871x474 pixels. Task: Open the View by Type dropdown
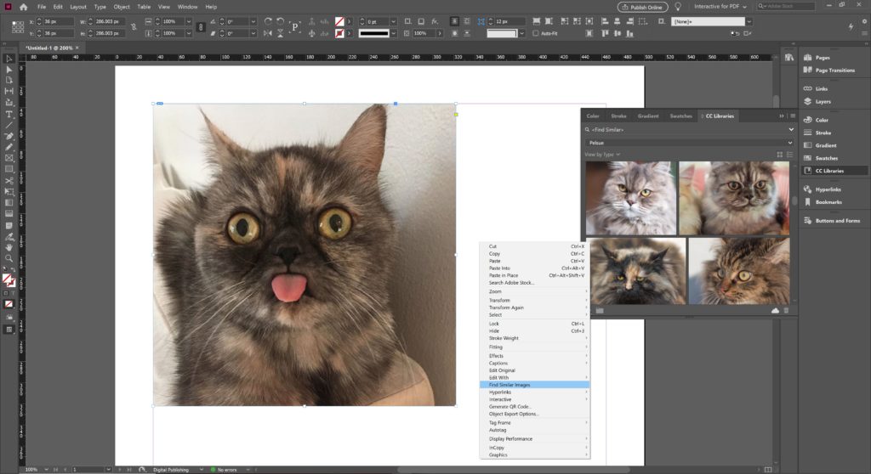coord(602,155)
